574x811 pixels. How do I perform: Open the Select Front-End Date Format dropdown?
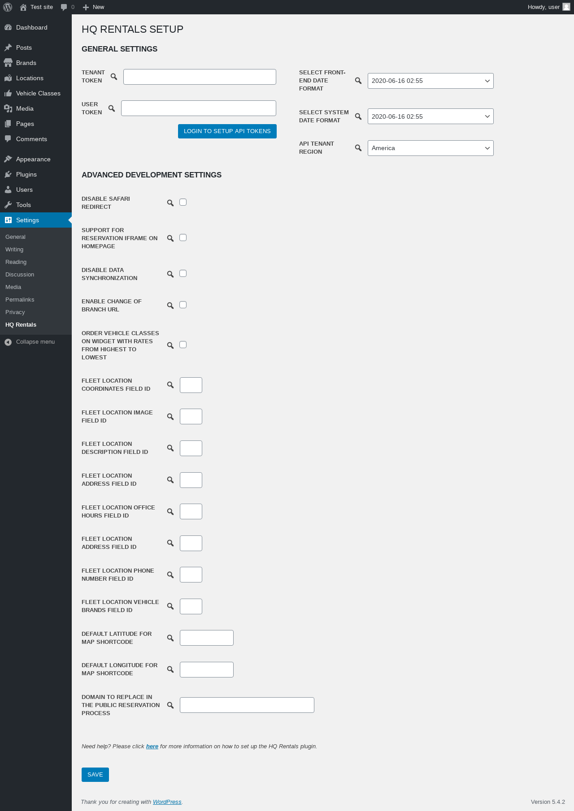[430, 81]
